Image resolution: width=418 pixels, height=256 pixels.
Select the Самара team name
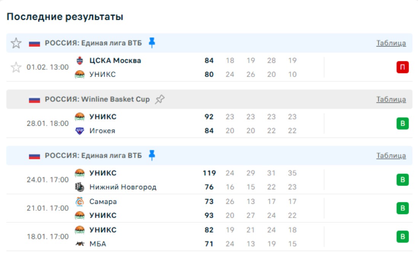(103, 202)
